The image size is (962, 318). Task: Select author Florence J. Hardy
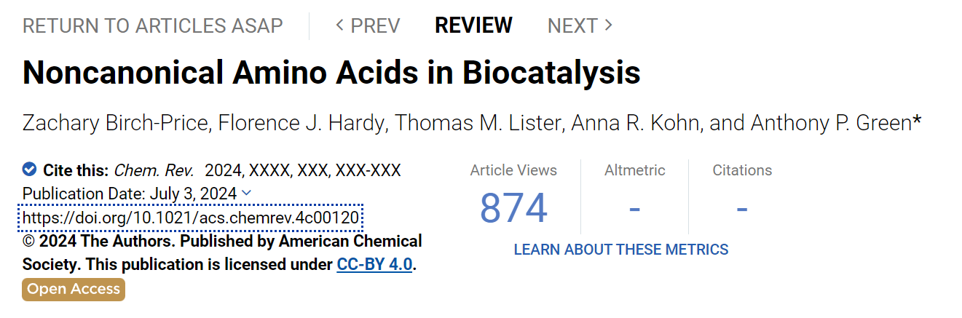(302, 123)
